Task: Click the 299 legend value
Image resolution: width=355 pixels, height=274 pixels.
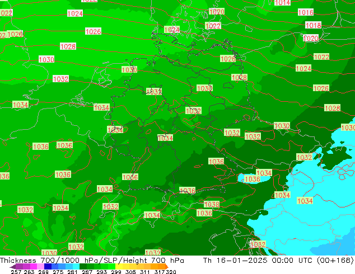Action: [x=116, y=272]
